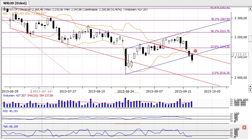
Task: Select the BOL^ Bollinger band value label
Action: (x=14, y=13)
